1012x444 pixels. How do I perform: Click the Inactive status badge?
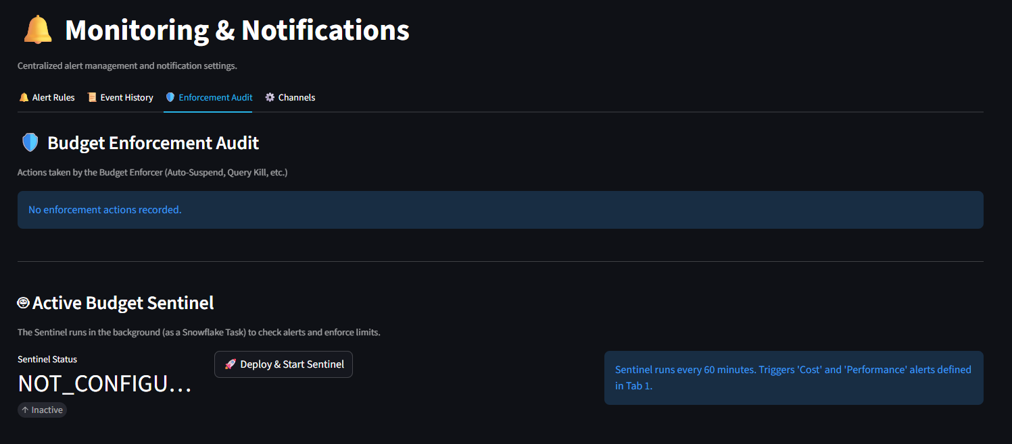pyautogui.click(x=42, y=410)
